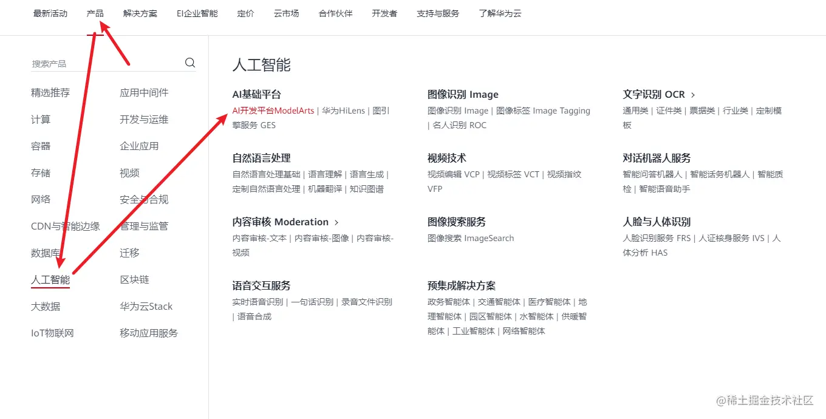This screenshot has height=419, width=826.
Task: Select the 迁移 category
Action: (129, 253)
